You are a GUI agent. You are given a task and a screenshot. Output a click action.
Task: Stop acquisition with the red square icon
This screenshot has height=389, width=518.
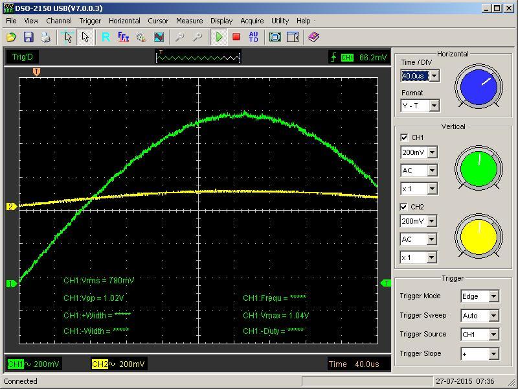point(236,37)
